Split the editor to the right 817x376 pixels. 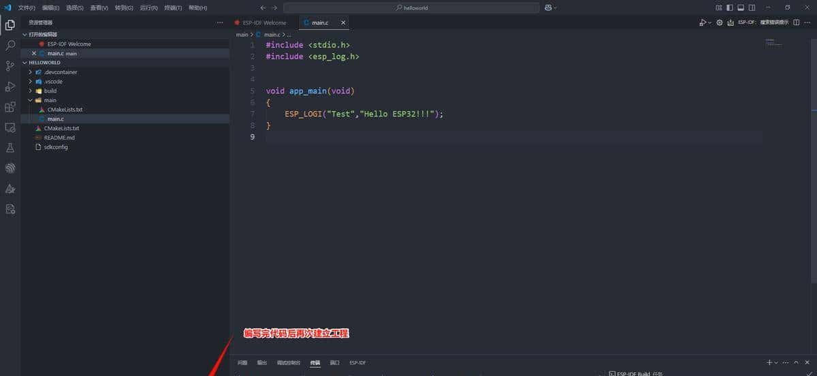click(x=796, y=22)
